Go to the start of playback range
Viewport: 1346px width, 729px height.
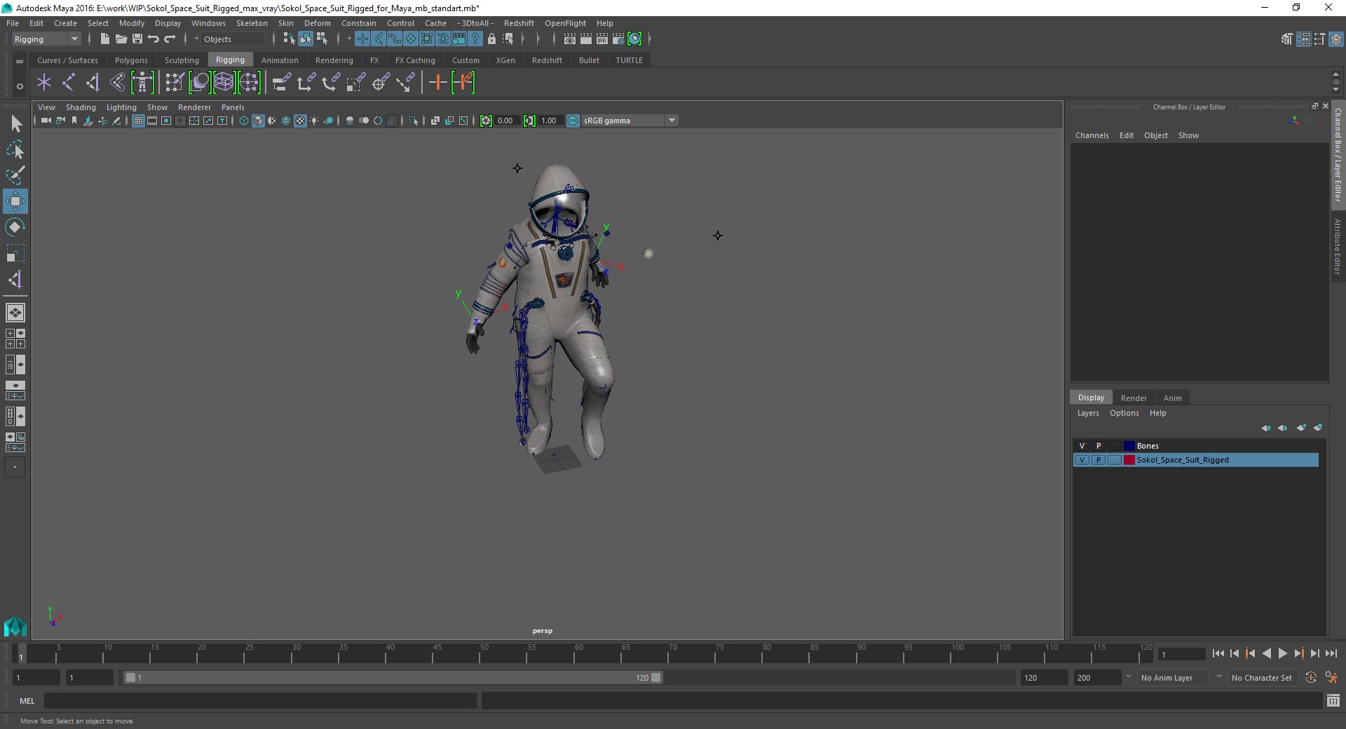tap(1218, 653)
